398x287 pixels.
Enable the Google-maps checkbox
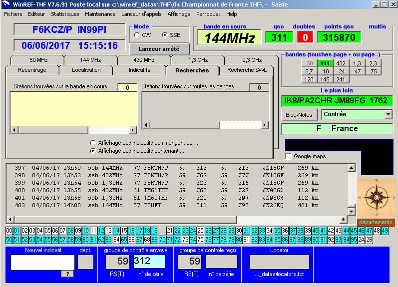pos(288,156)
